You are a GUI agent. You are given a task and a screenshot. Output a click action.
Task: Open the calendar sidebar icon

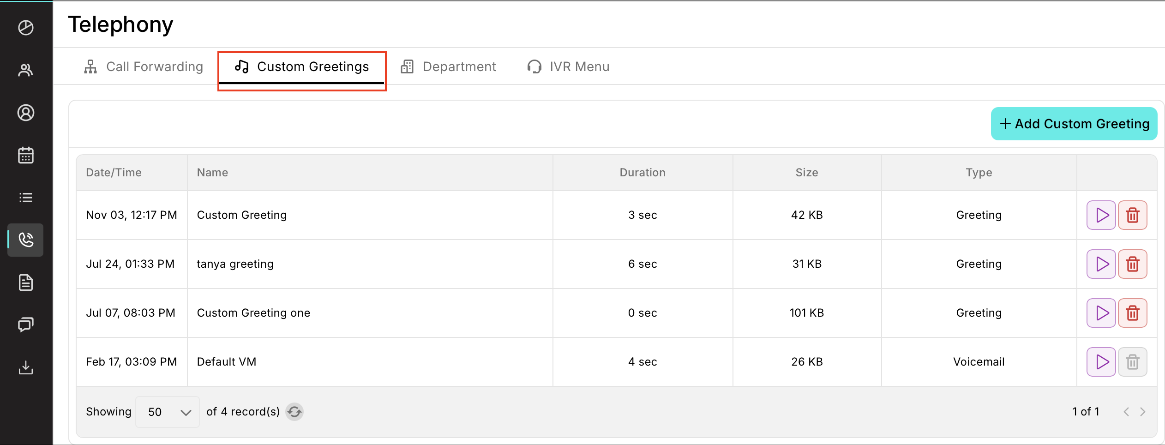coord(26,155)
